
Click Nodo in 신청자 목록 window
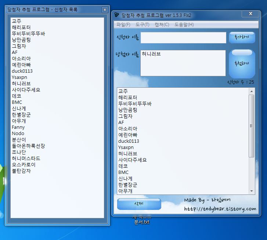tap(18, 134)
